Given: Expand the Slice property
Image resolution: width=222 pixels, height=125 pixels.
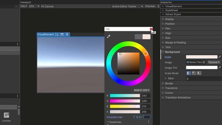Looking at the screenshot, I should 166,78.
